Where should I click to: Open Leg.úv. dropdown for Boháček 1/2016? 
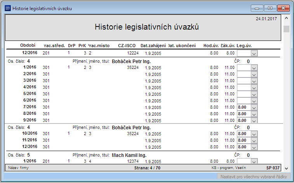click(x=254, y=68)
